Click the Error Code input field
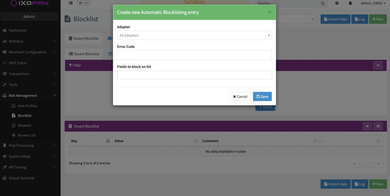390x196 pixels. [194, 55]
